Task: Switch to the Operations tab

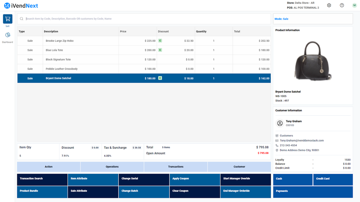Action: tap(112, 167)
